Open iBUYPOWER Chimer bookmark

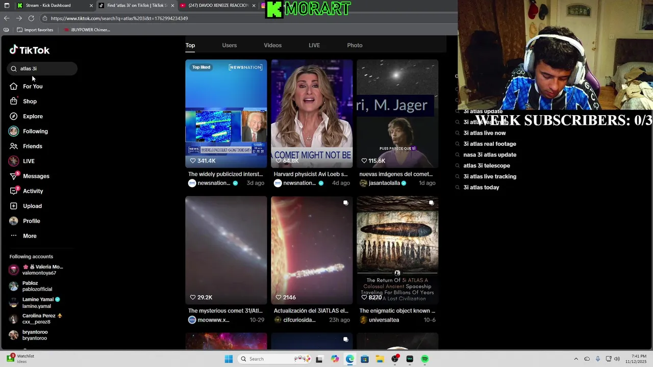pyautogui.click(x=87, y=30)
